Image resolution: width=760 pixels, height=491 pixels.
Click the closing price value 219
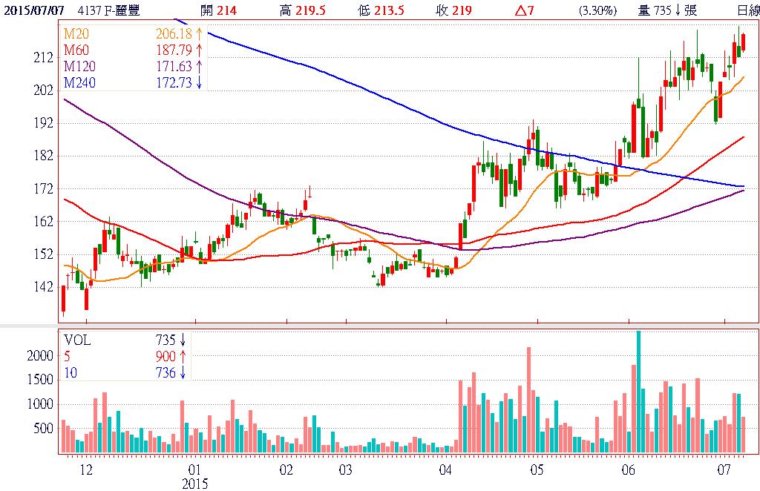462,10
